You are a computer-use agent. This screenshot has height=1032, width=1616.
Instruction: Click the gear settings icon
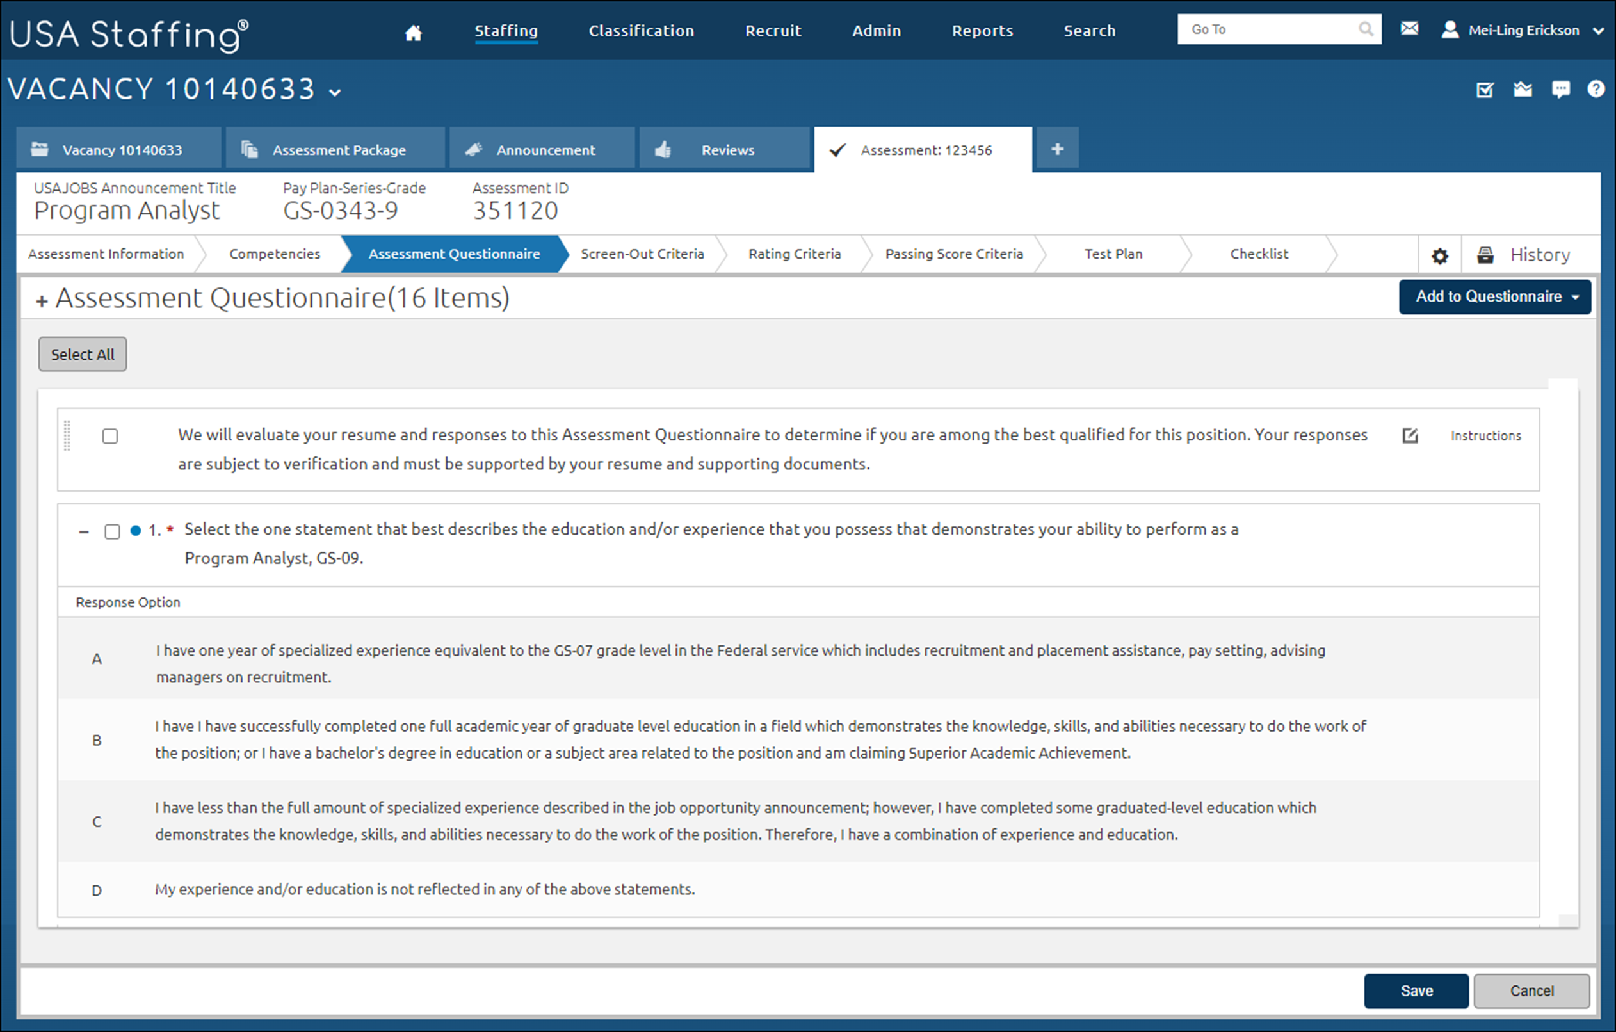pyautogui.click(x=1439, y=255)
